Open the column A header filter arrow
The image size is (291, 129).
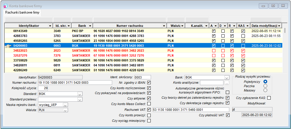point(215,26)
